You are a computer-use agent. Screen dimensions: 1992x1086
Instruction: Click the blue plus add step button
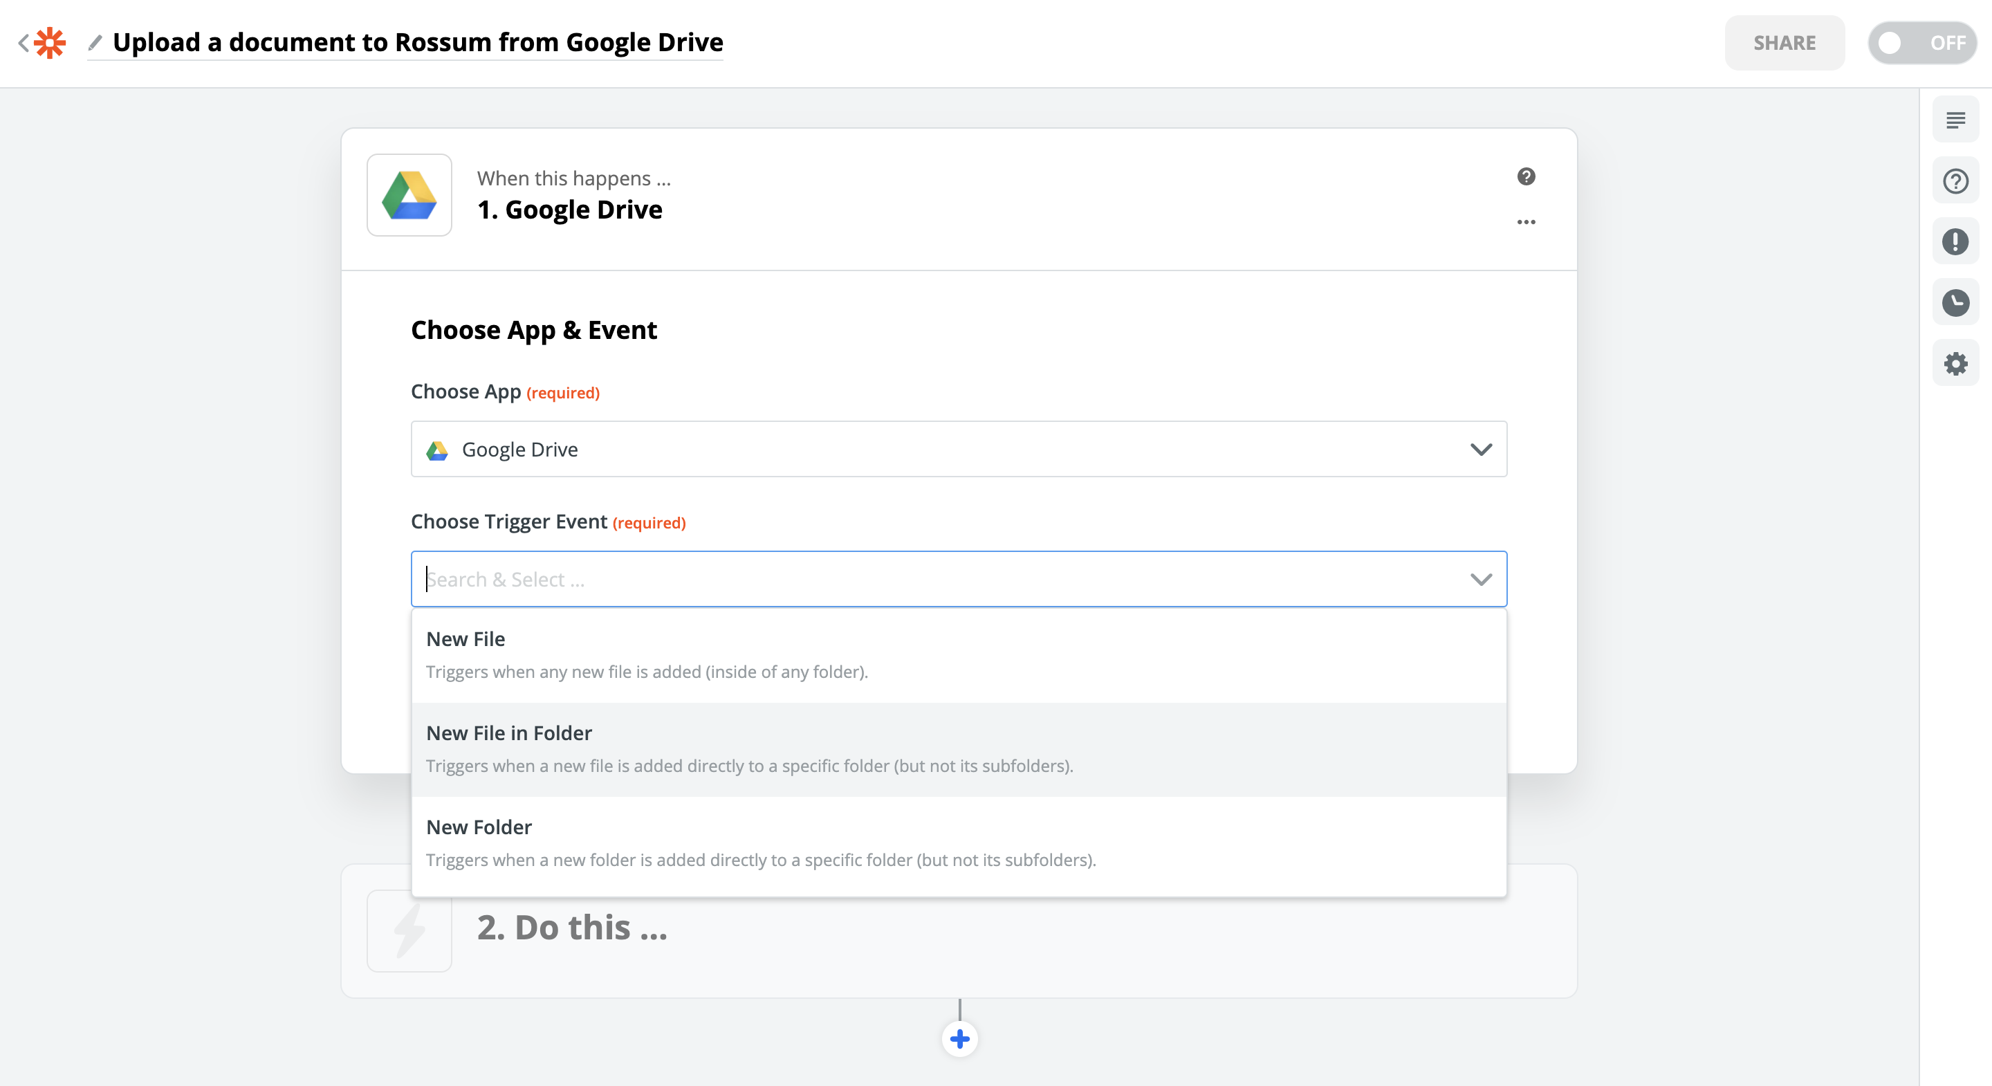[x=959, y=1039]
